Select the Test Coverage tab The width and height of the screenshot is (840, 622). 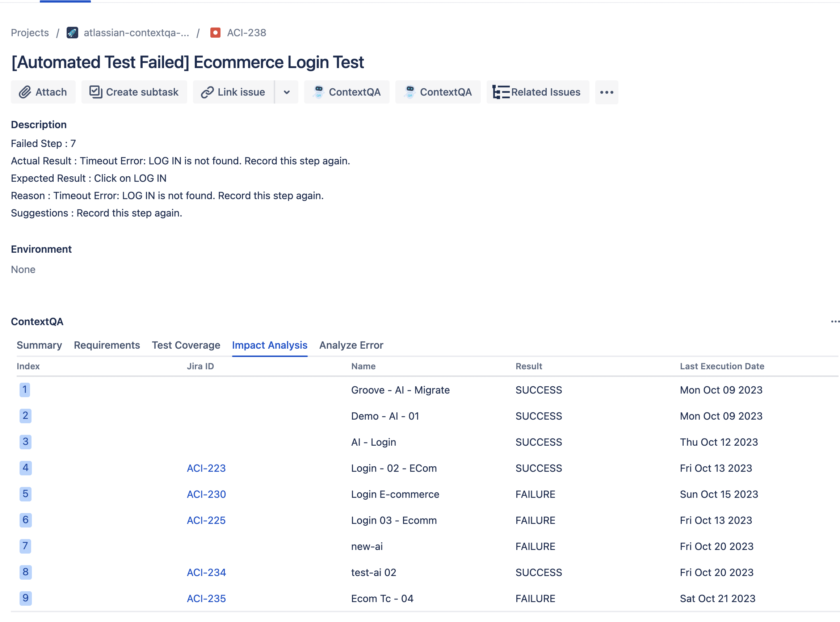tap(186, 345)
